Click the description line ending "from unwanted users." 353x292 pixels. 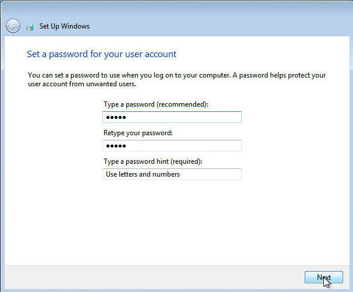(81, 85)
